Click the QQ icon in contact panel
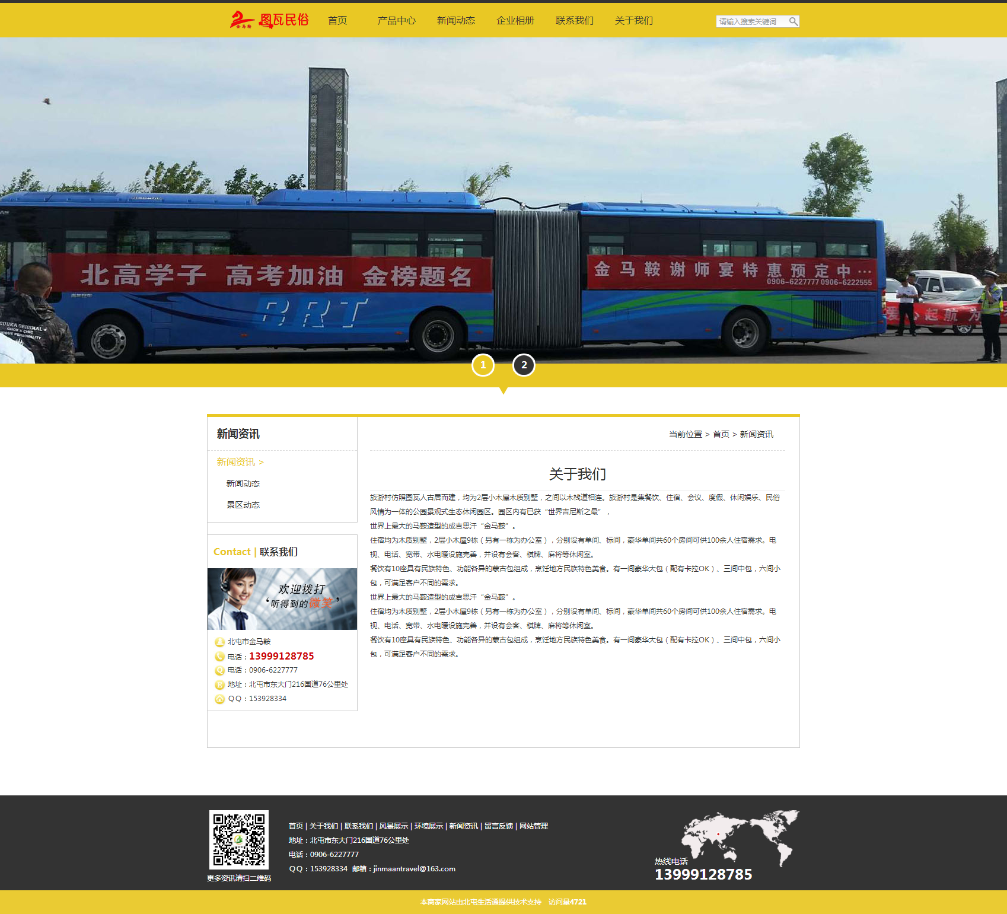 [219, 699]
